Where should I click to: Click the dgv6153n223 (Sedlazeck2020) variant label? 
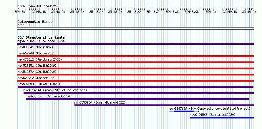[42, 41]
